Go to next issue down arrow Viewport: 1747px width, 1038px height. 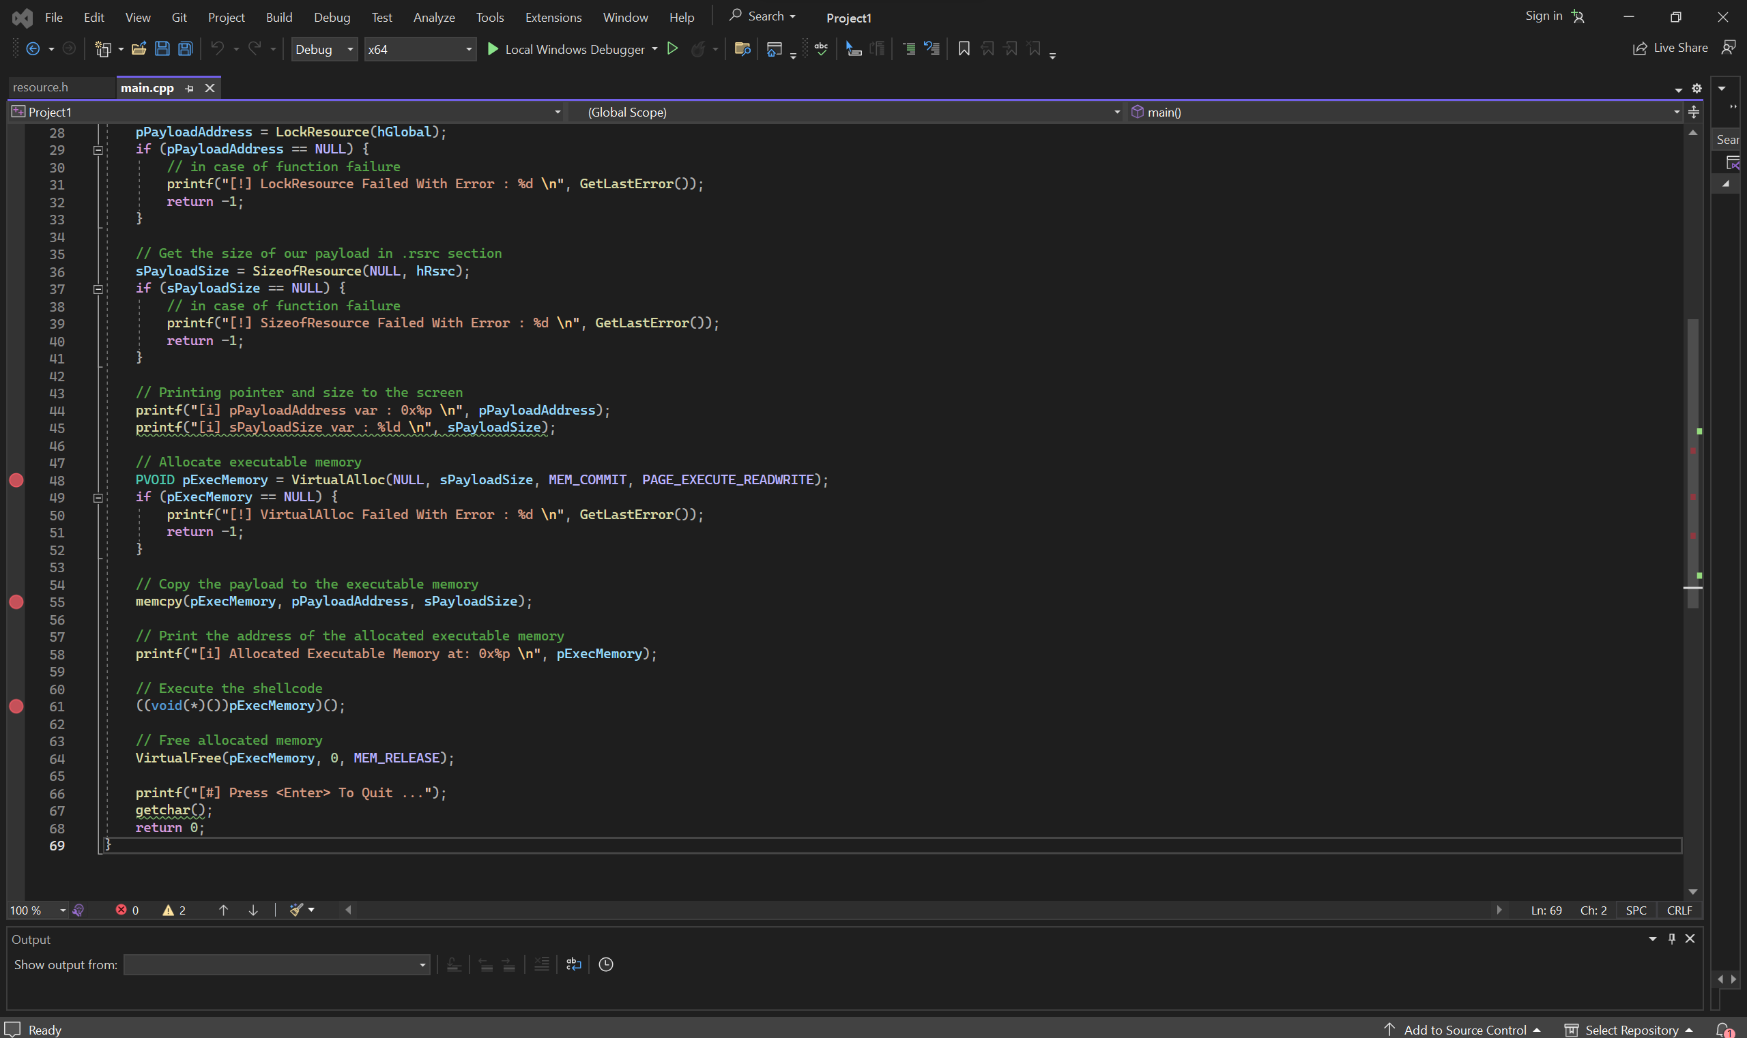coord(253,910)
